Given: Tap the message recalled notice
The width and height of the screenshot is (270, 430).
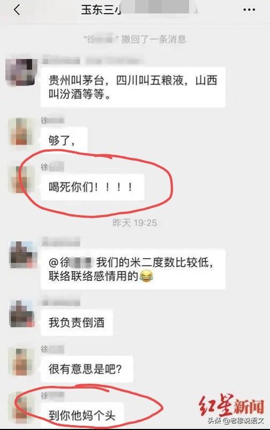Looking at the screenshot, I should (x=135, y=39).
